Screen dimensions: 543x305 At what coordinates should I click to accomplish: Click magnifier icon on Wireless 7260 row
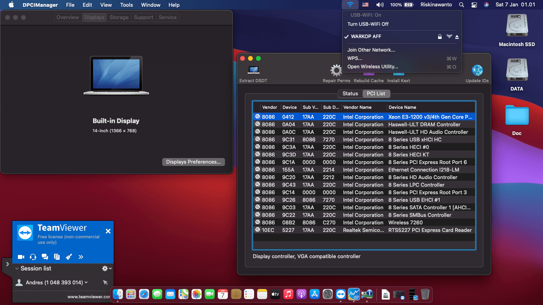[257, 222]
